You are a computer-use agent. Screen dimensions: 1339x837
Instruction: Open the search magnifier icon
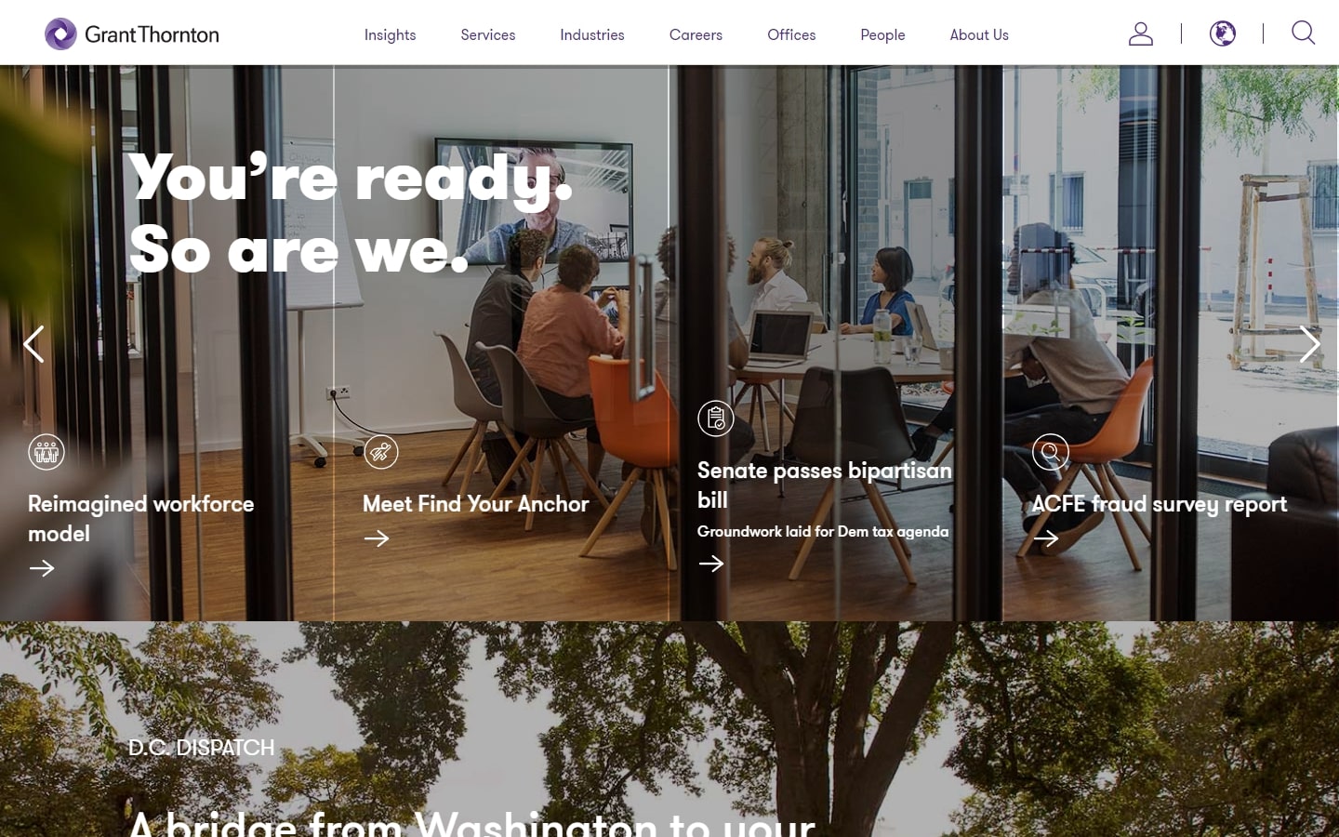[x=1304, y=33]
